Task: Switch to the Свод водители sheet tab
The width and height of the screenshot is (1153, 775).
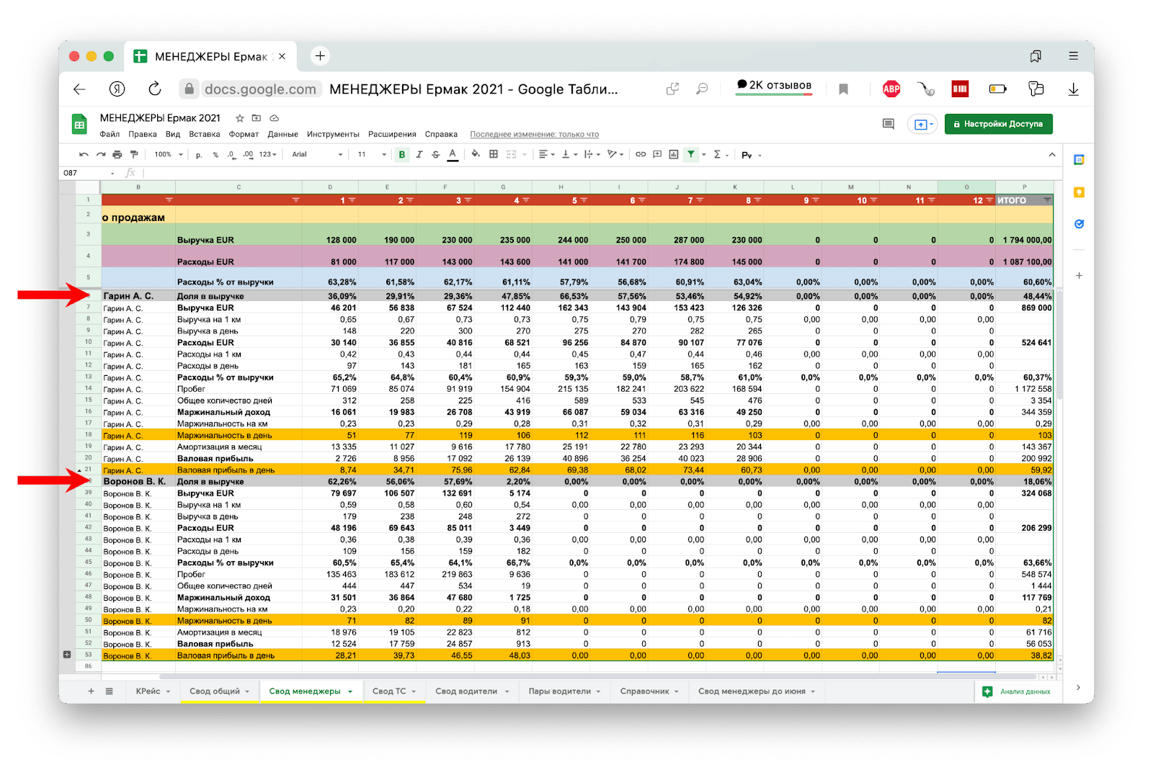Action: point(466,691)
